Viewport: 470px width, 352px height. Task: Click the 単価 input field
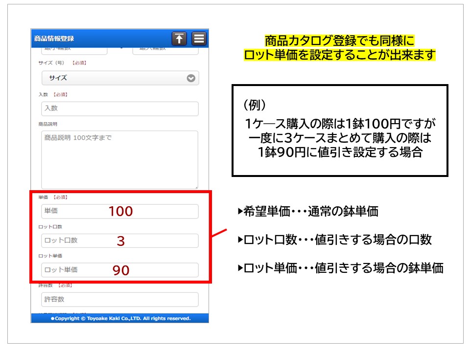point(120,211)
